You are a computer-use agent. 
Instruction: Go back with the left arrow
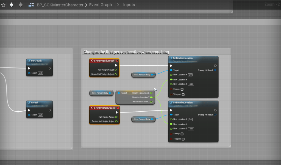(11, 5)
